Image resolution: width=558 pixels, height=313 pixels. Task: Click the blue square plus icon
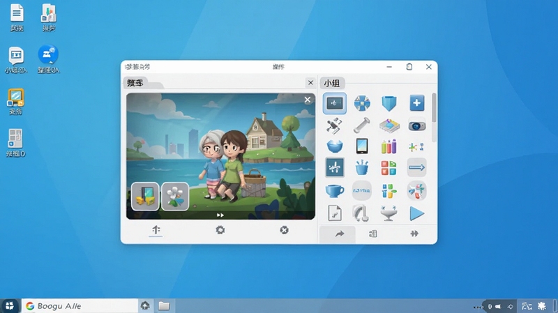click(416, 103)
